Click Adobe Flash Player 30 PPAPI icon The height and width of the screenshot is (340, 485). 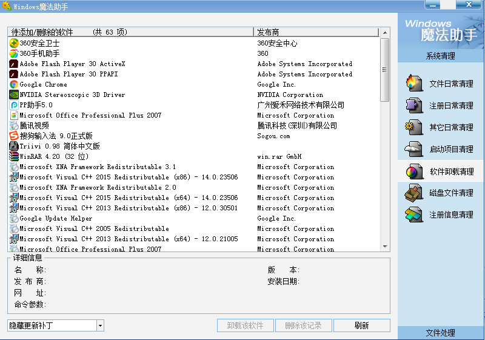(14, 74)
